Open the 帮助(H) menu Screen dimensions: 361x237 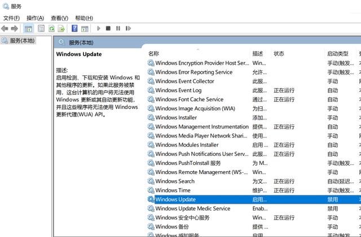coord(84,18)
